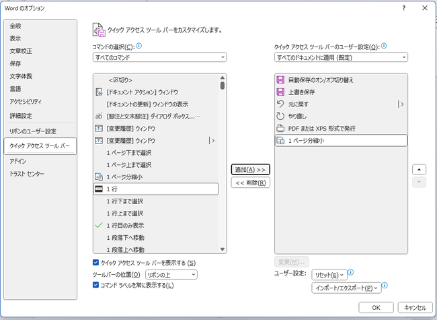437x320 pixels.
Task: Select 自動保存のオン/オフ切り替え entry text
Action: pyautogui.click(x=321, y=80)
